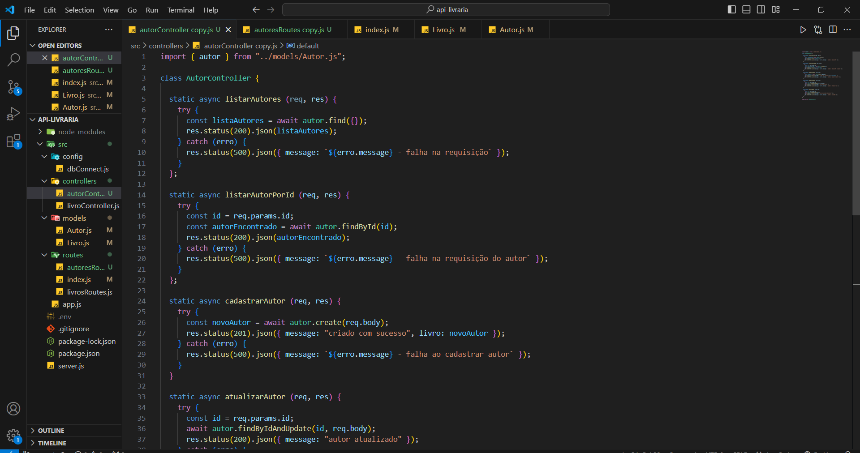
Task: Open Source Control view with 5 changes
Action: pos(13,87)
